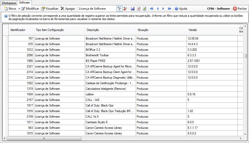The width and height of the screenshot is (249, 143).
Task: Click Call of Duty: Black Ops Tradução BR cell
Action: pyautogui.click(x=110, y=111)
